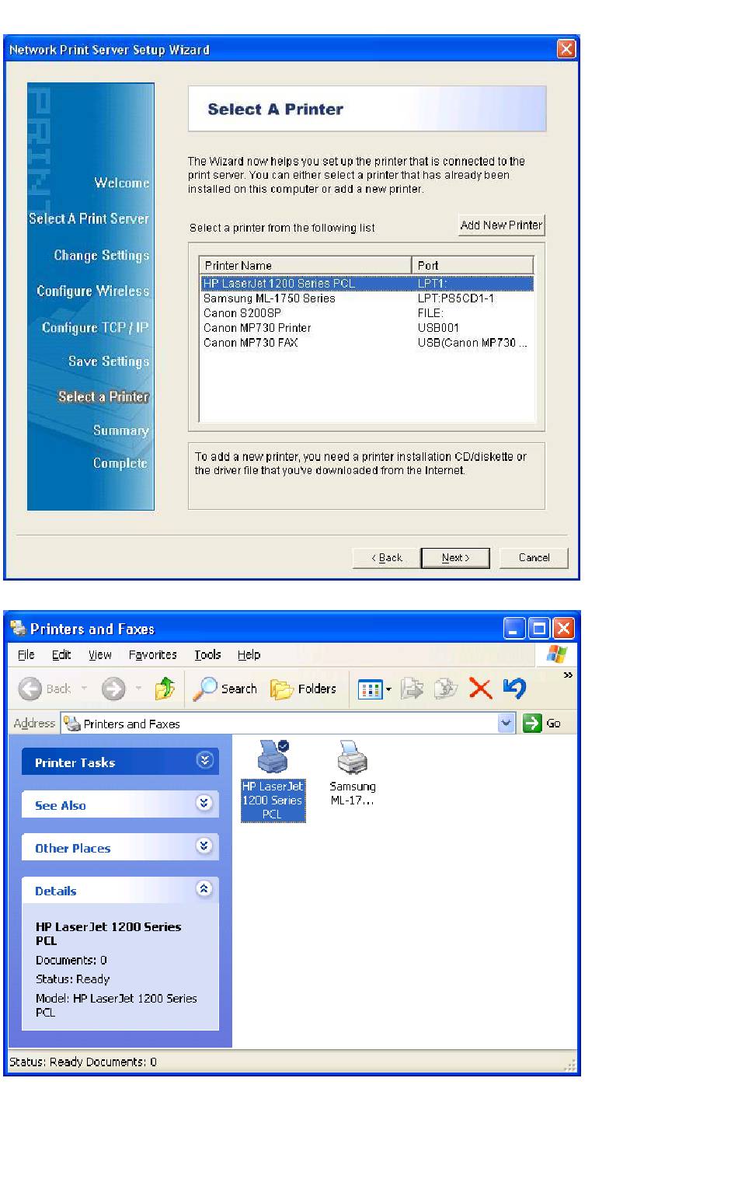Click the Back arrow icon in Printers and Faxes
738x1179 pixels.
30,689
